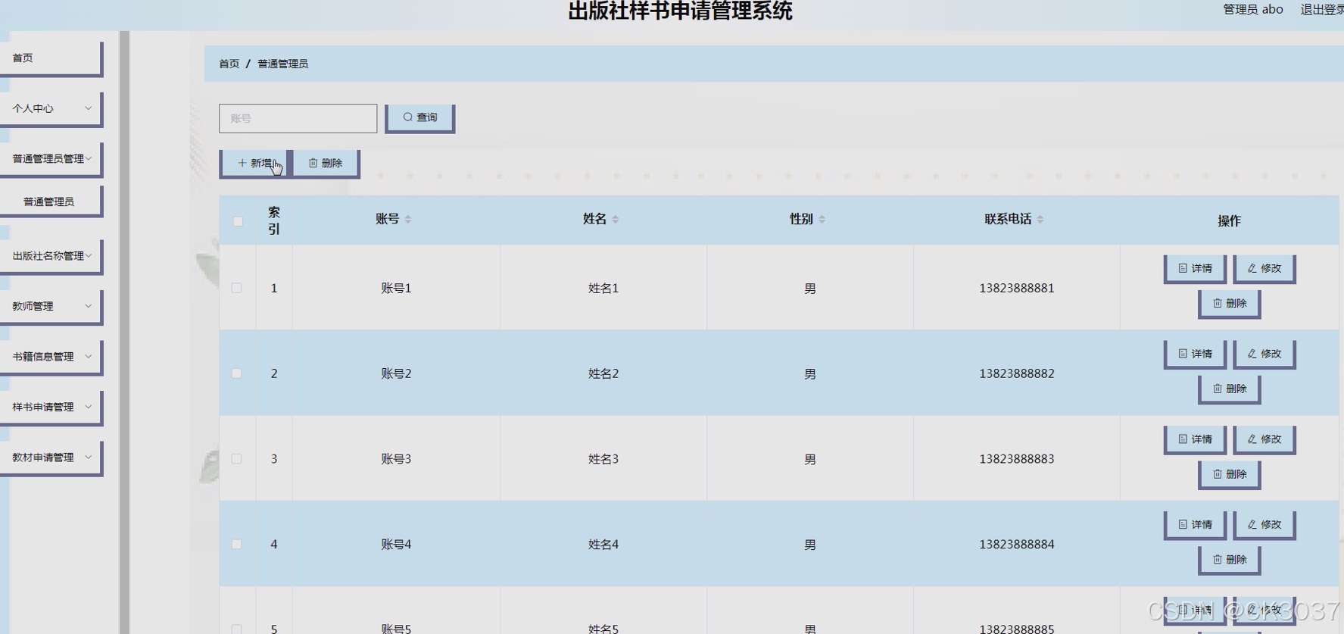Click 删除 for row 账号4
Screen dimensions: 1344x634
coord(1230,560)
